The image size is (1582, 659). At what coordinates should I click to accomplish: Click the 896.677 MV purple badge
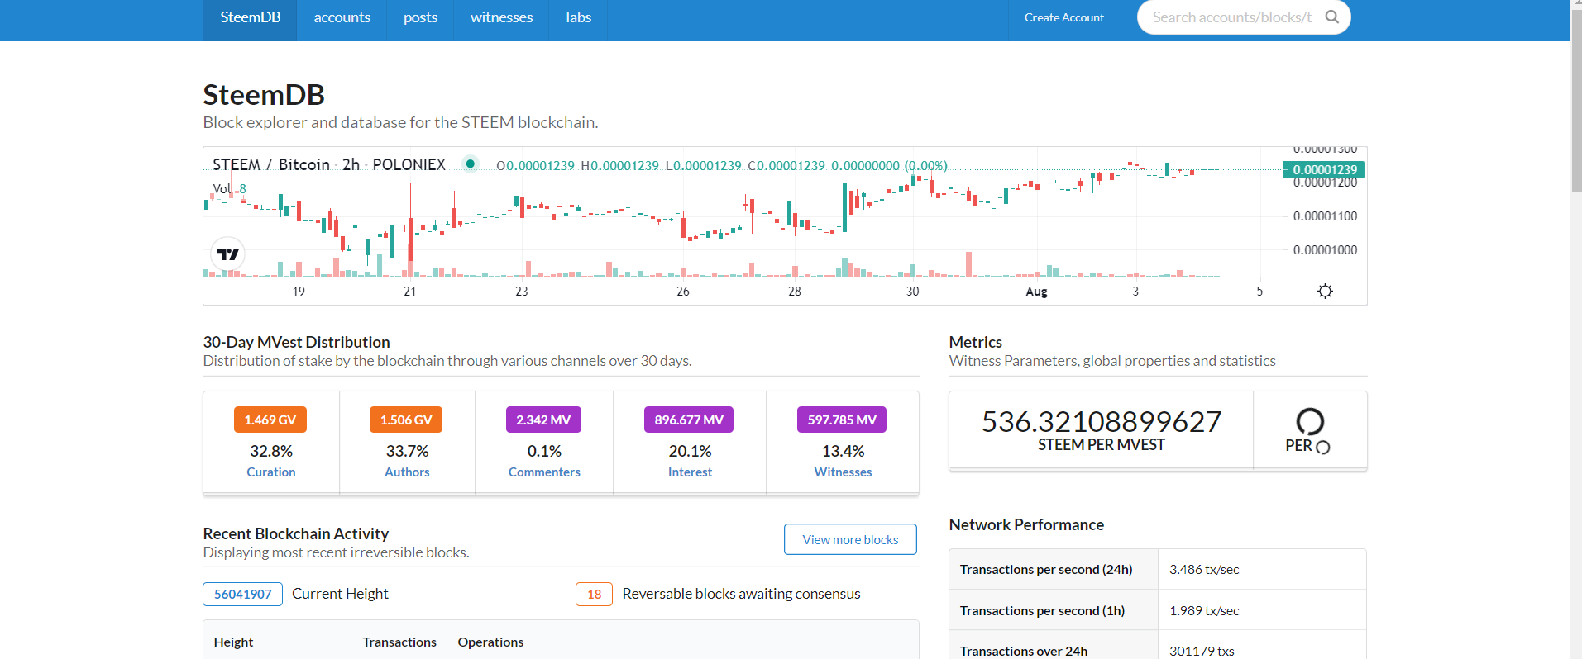pos(689,420)
